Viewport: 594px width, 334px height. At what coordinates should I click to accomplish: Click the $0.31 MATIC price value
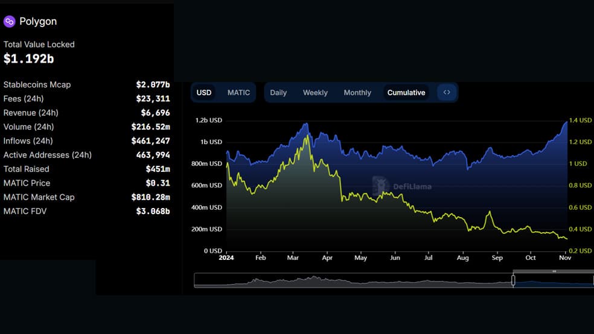[x=158, y=183]
